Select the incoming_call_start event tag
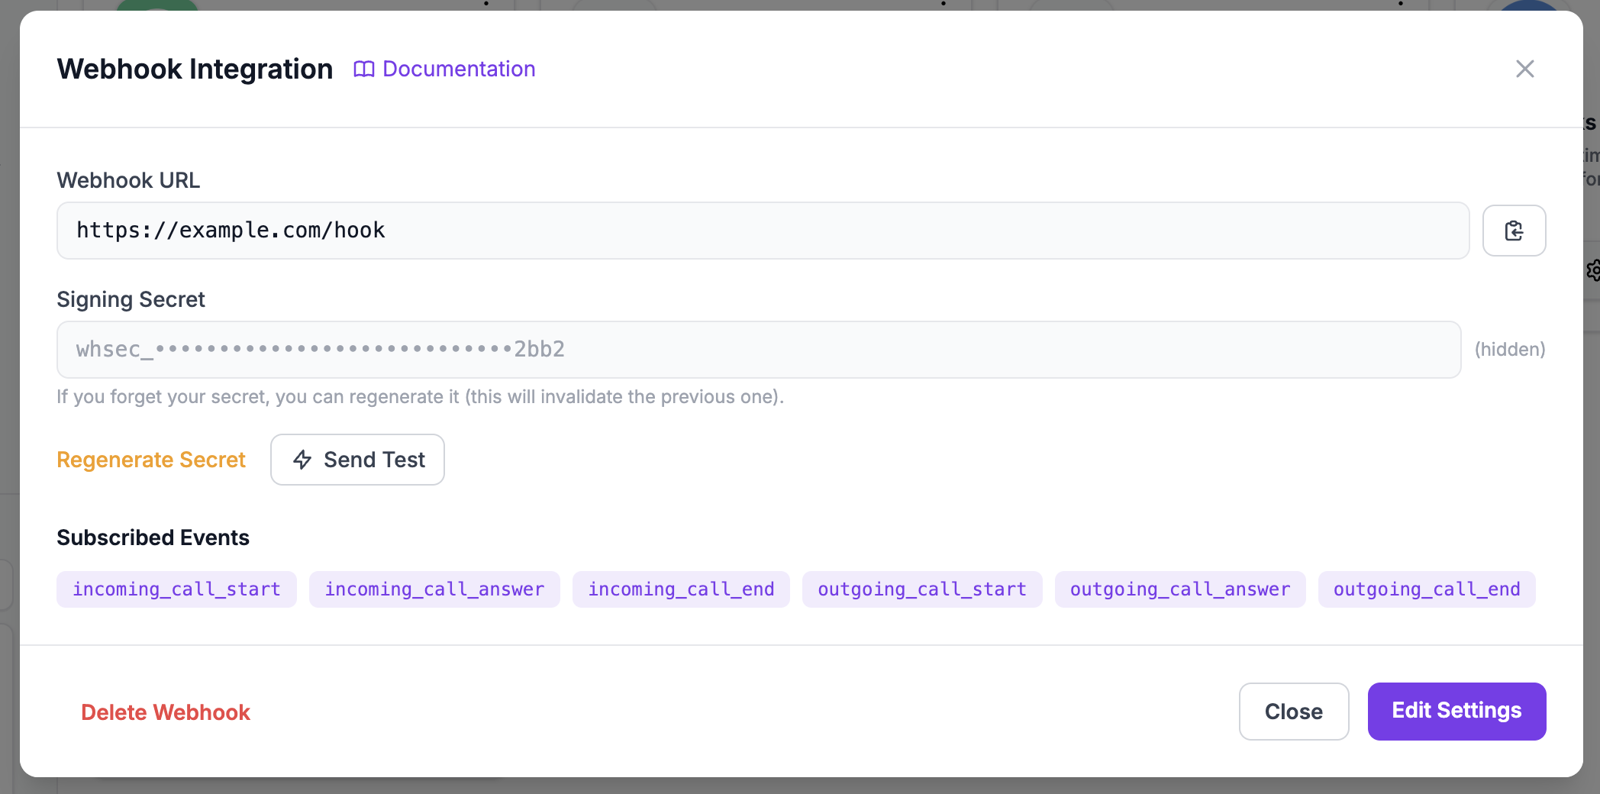 (176, 589)
